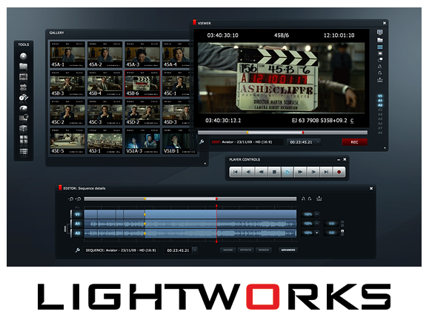429x320 pixels.
Task: Stop playback in Player Controls
Action: [274, 172]
